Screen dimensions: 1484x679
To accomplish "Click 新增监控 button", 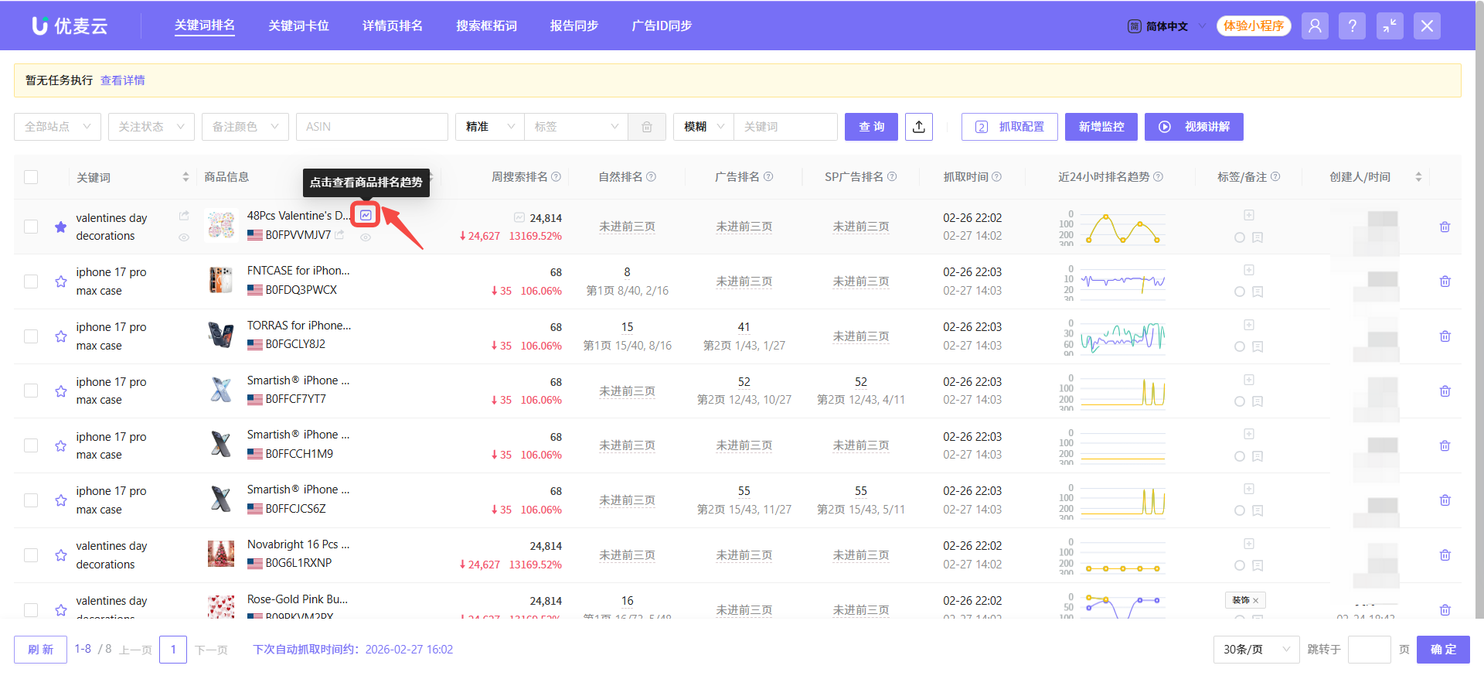I will point(1101,127).
